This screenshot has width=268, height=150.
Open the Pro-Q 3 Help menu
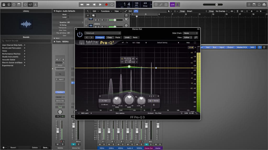[188, 43]
